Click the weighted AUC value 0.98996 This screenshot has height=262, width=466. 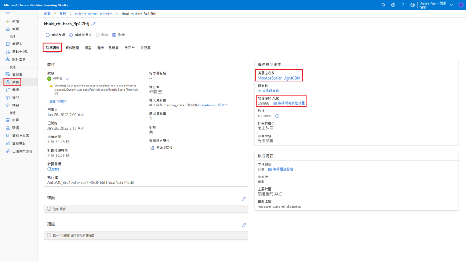[x=263, y=103]
